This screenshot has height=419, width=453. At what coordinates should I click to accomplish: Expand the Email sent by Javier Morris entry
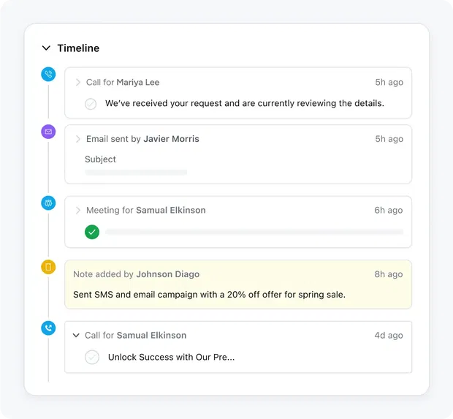(77, 139)
